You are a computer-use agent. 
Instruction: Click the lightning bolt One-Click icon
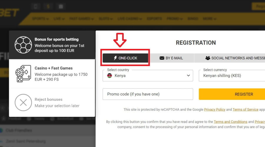coord(115,58)
